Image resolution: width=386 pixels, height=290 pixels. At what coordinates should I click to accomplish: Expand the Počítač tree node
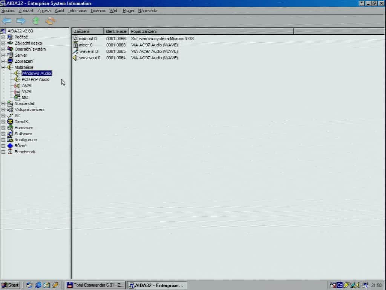(3, 37)
